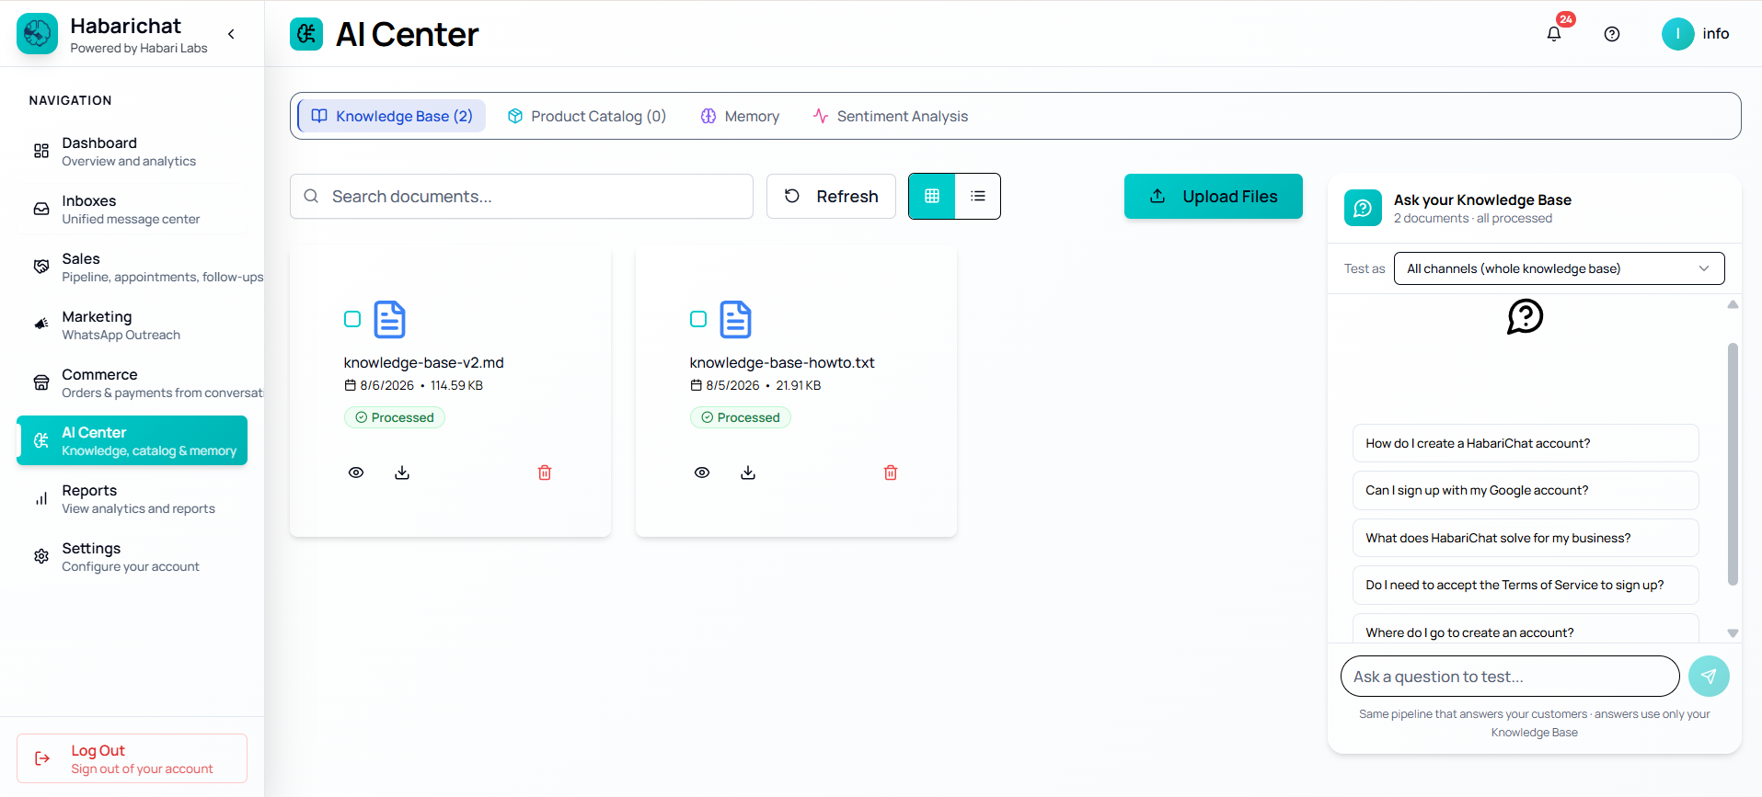This screenshot has width=1762, height=797.
Task: Click the Dashboard grid icon in sidebar
Action: click(x=41, y=151)
